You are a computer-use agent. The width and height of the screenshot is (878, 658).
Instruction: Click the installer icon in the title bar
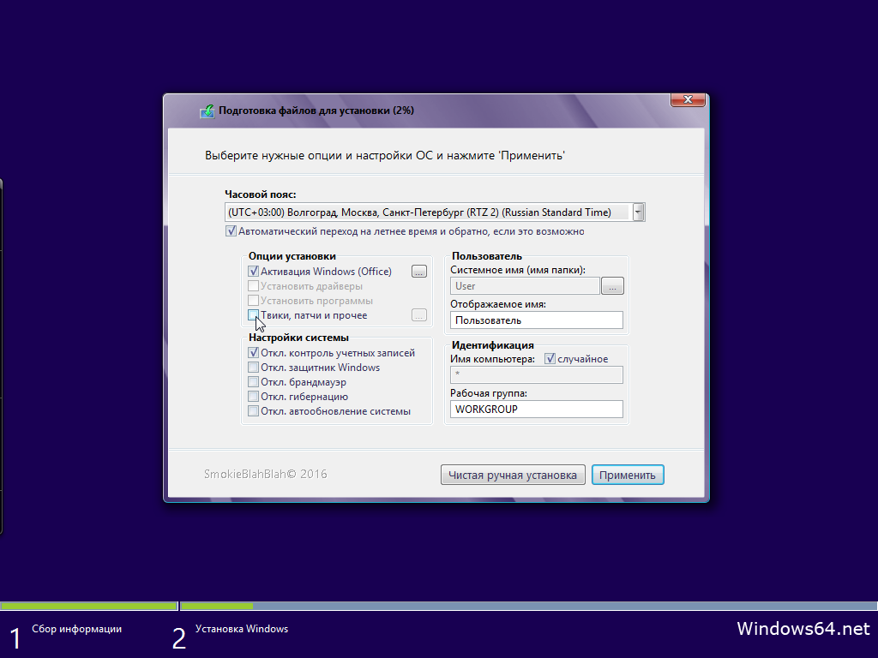point(207,111)
